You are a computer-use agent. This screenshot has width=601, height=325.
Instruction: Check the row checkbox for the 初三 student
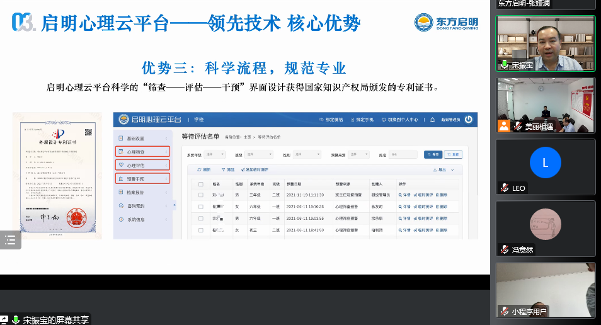tap(201, 231)
